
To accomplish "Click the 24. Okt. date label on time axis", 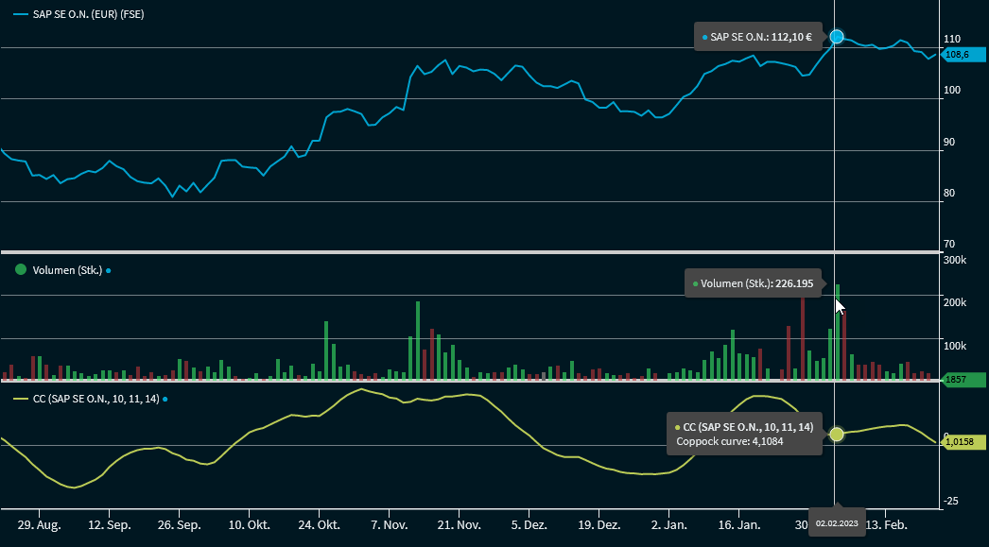I will tap(319, 524).
